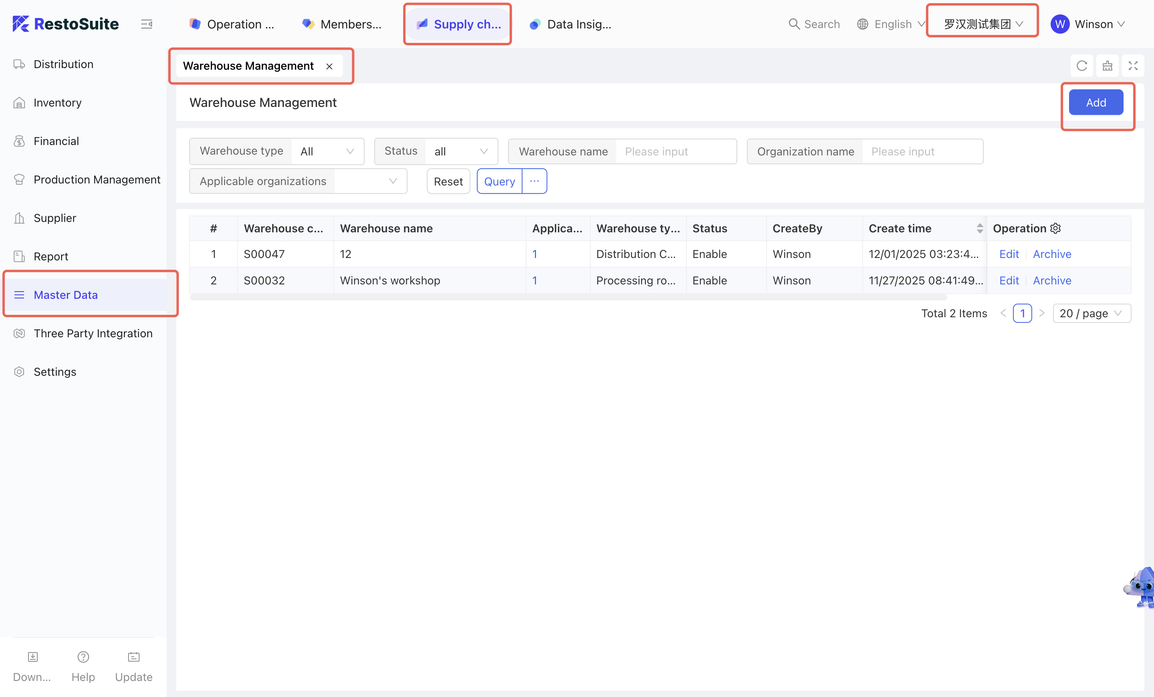This screenshot has width=1154, height=697.
Task: Click the refresh page icon
Action: pos(1081,66)
